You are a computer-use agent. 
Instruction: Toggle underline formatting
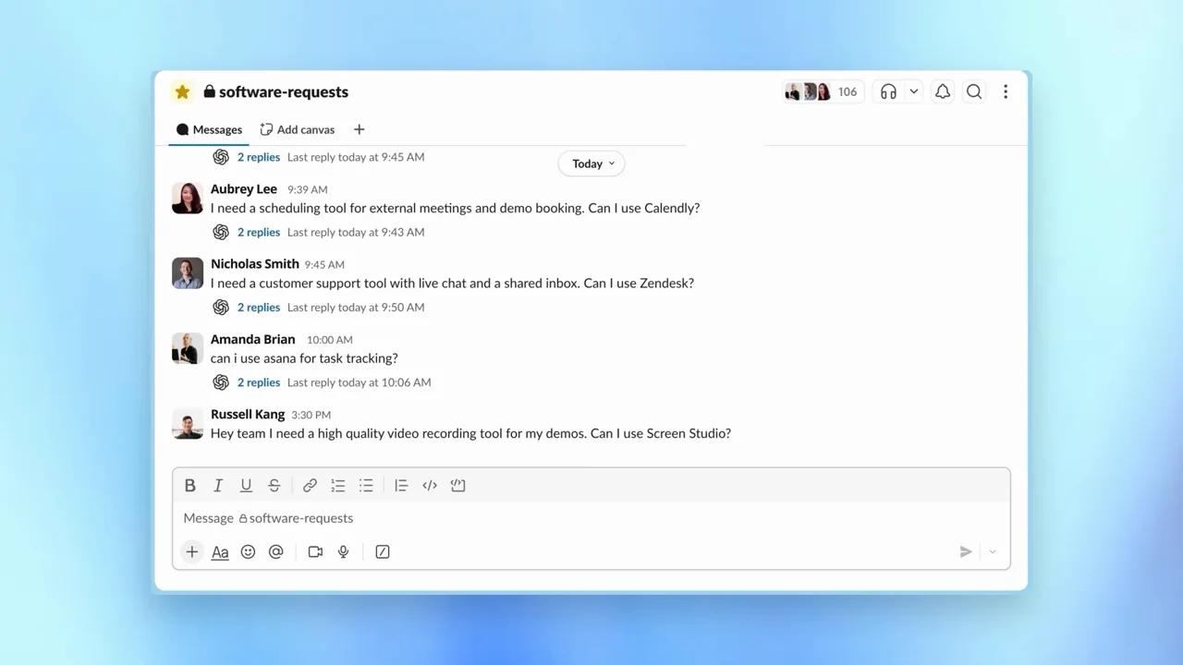[246, 485]
